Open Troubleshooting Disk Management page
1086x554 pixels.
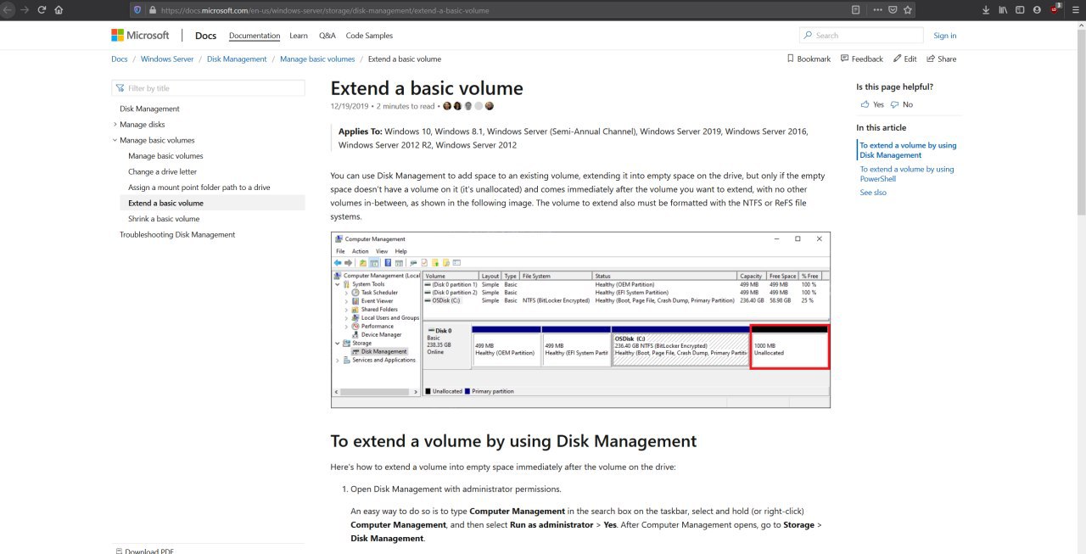[x=177, y=234]
